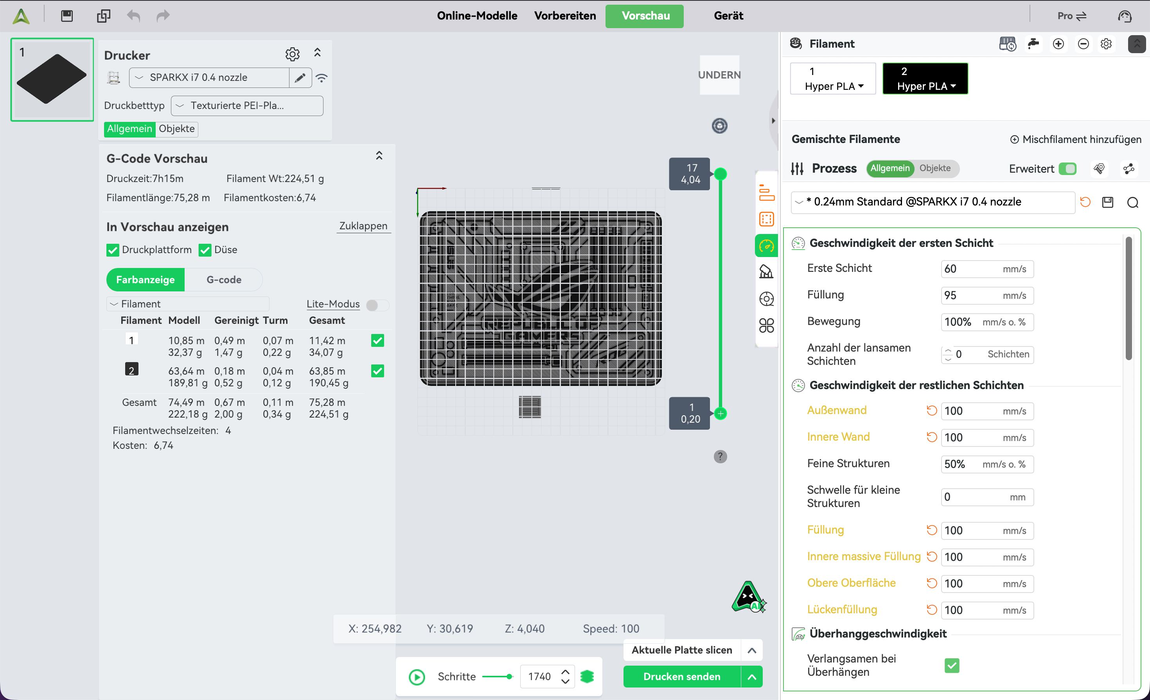Click the Wi-Fi connection icon beside printer
The width and height of the screenshot is (1150, 700).
[322, 77]
